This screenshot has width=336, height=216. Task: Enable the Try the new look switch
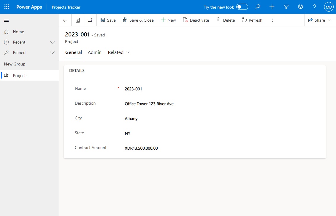tap(242, 7)
